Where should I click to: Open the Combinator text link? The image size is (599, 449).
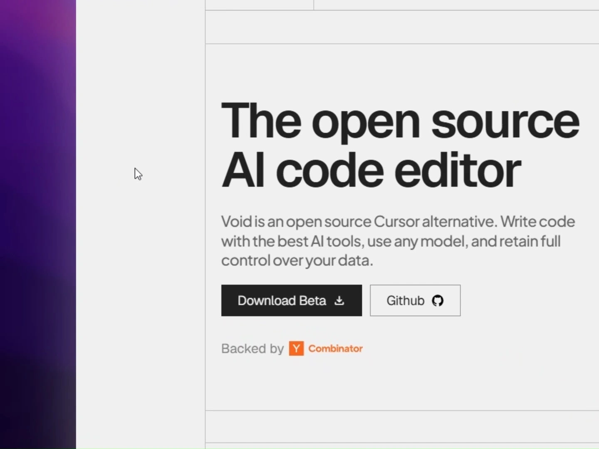pos(335,348)
